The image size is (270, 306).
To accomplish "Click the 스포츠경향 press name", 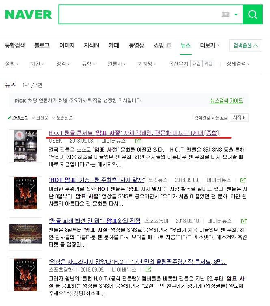I will pos(61,270).
